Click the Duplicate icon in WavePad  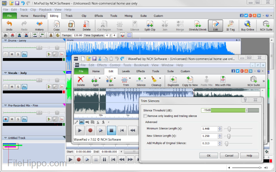click(173, 81)
